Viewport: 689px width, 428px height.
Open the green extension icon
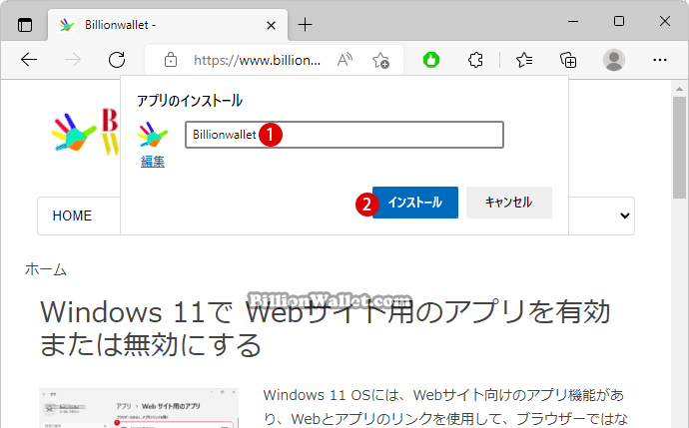[431, 60]
